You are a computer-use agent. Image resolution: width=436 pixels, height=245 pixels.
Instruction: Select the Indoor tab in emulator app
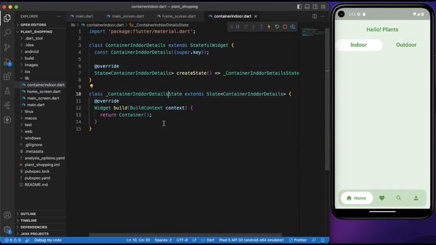pos(359,45)
